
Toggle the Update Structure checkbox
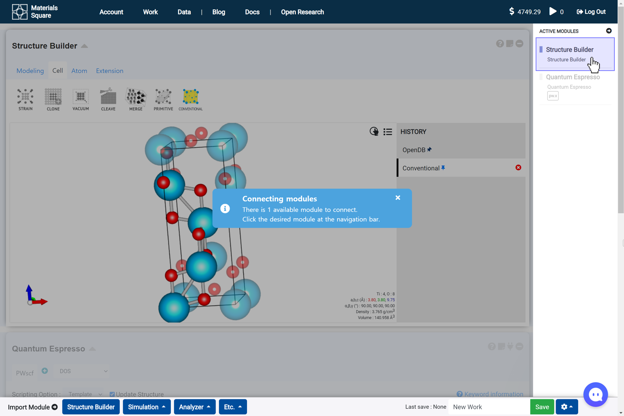(112, 394)
